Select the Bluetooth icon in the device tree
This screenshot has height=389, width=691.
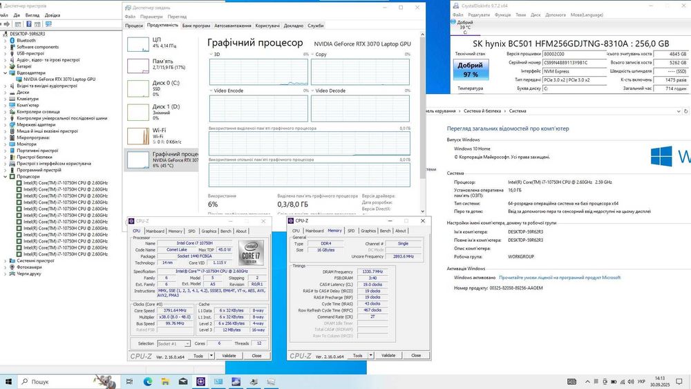12,40
